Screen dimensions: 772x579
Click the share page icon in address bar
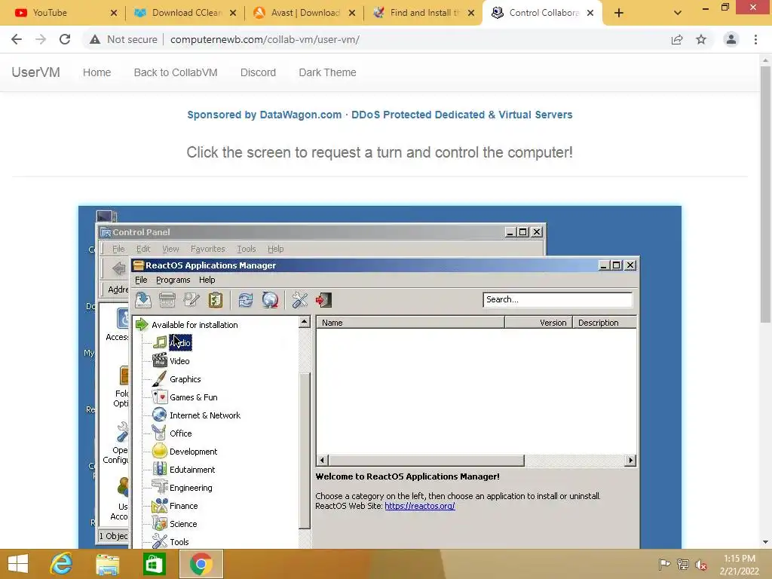[677, 39]
